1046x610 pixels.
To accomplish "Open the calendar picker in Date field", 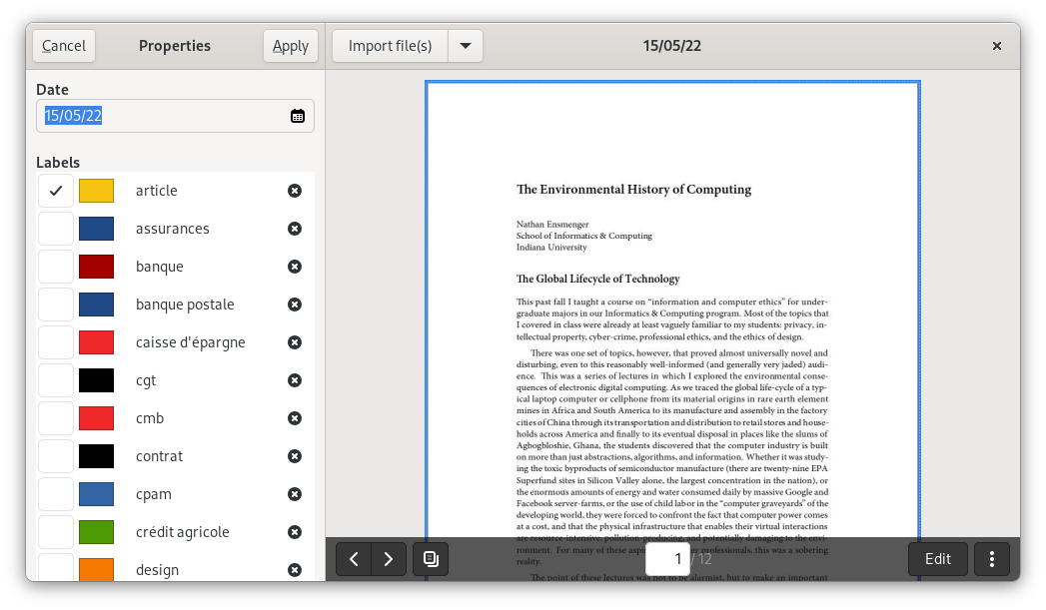I will coord(298,116).
